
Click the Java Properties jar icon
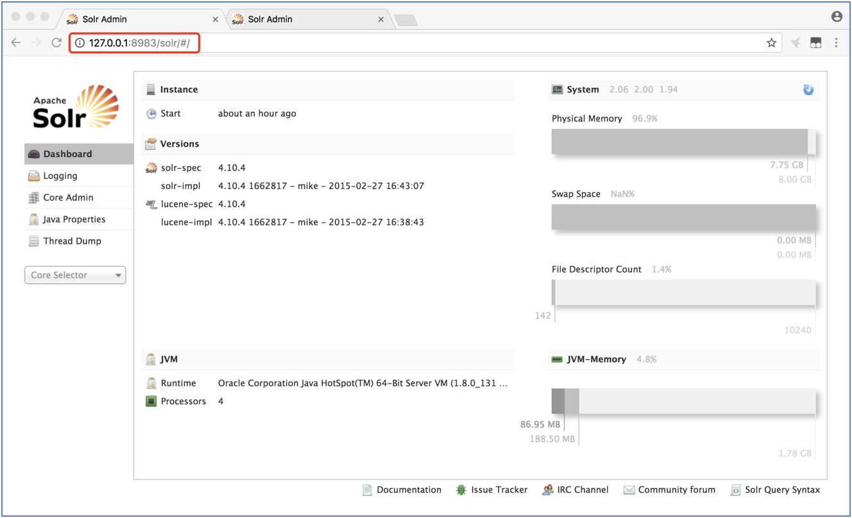pos(34,219)
